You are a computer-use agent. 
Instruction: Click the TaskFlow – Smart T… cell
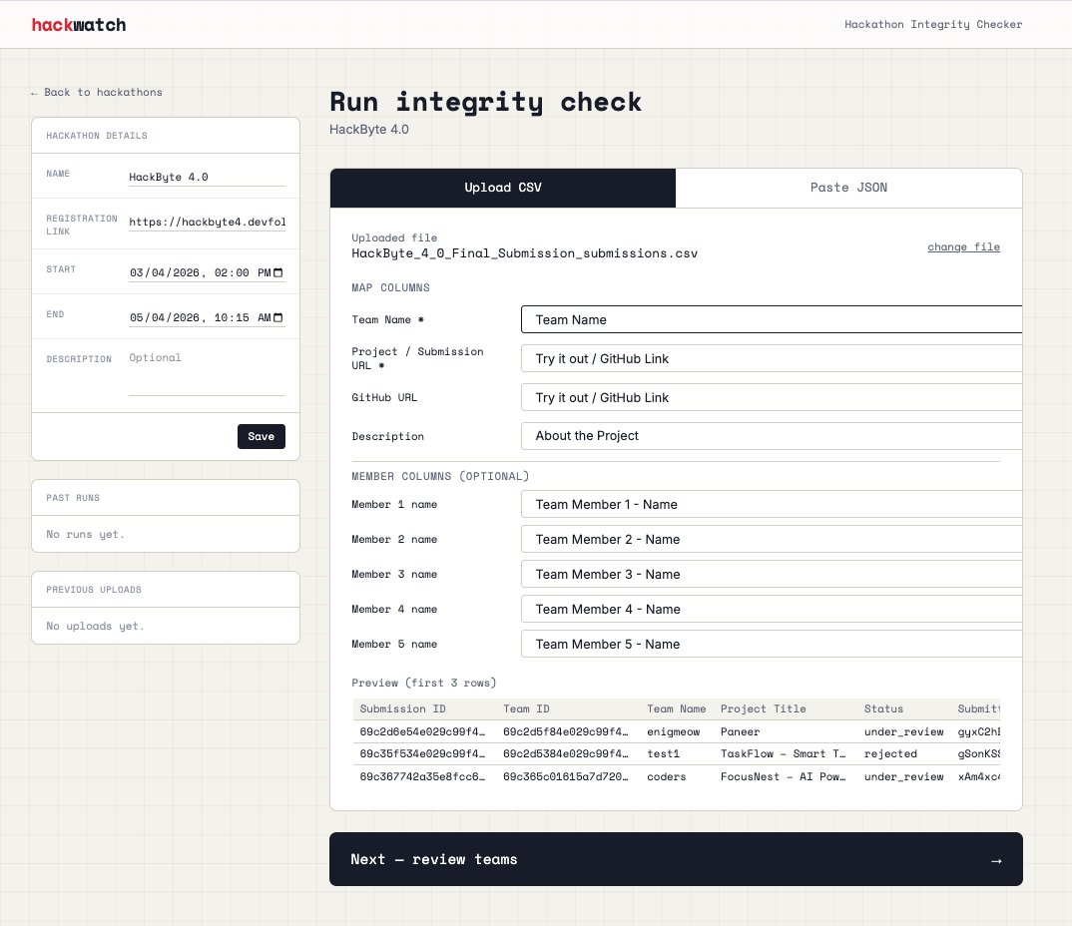tap(783, 753)
